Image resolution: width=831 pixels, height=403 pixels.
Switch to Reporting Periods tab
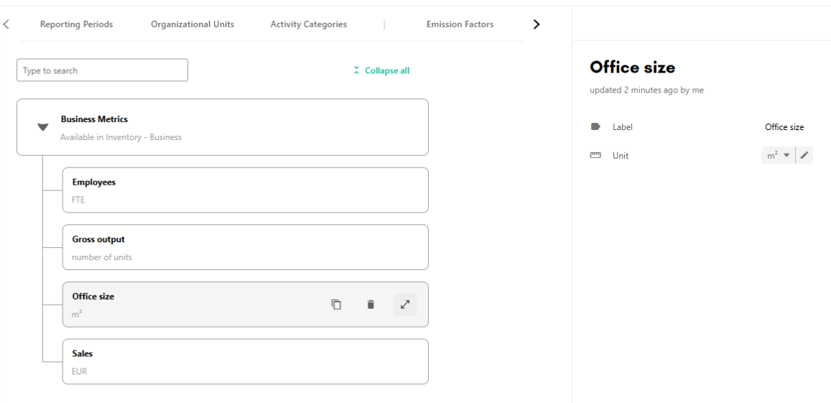[x=76, y=24]
